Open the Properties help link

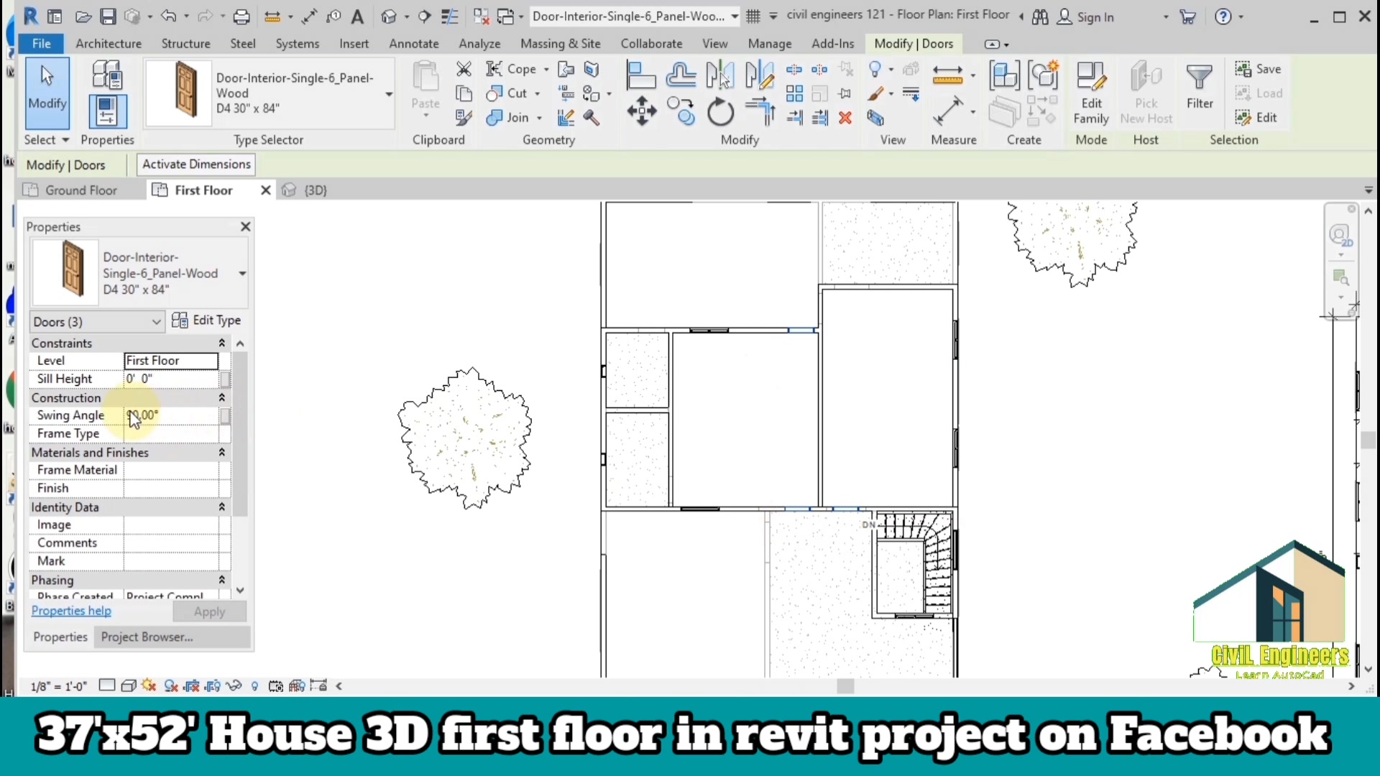click(x=71, y=611)
